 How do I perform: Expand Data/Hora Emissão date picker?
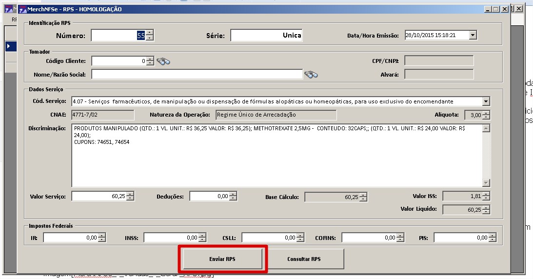472,35
